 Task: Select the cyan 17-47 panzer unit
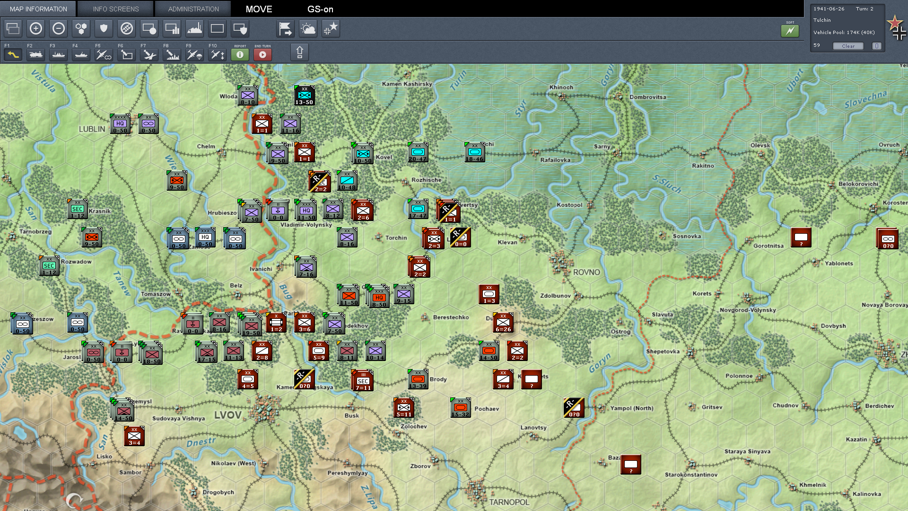(418, 209)
